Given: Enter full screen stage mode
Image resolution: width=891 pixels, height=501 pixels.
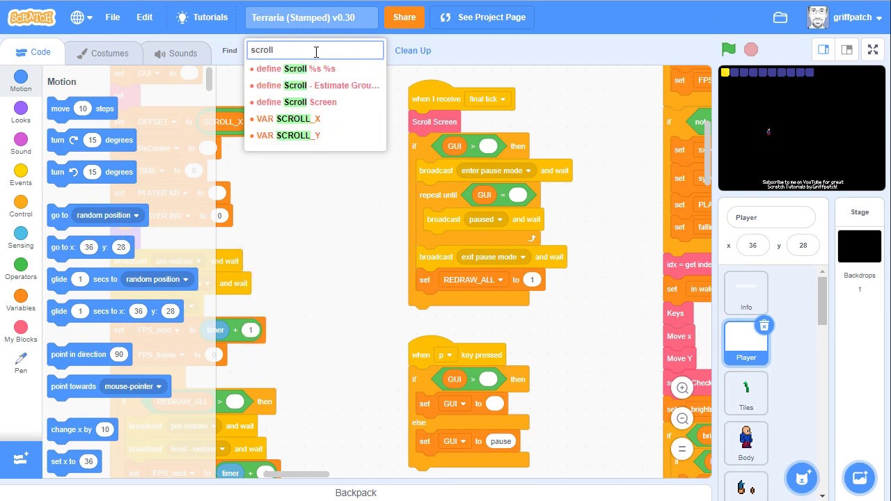Looking at the screenshot, I should click(873, 49).
